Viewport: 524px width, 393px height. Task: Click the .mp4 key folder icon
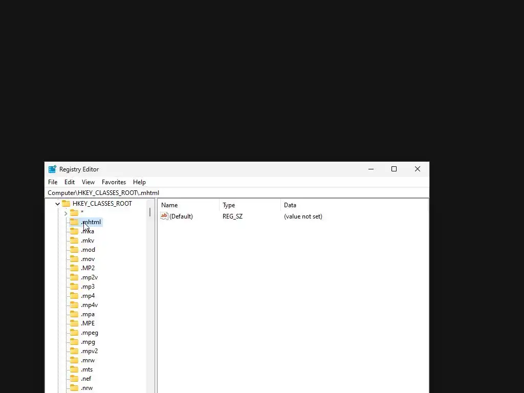click(74, 296)
